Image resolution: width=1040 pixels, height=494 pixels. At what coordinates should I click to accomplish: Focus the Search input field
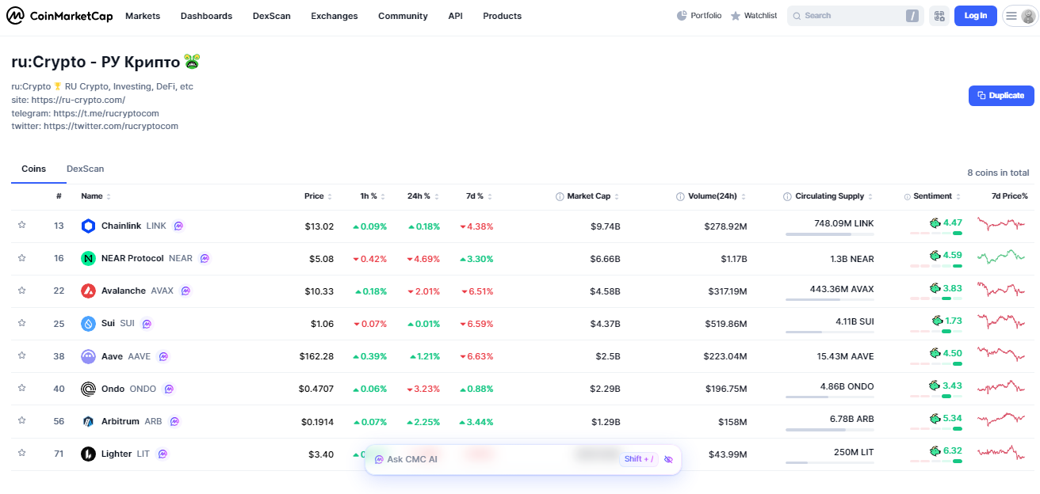855,16
